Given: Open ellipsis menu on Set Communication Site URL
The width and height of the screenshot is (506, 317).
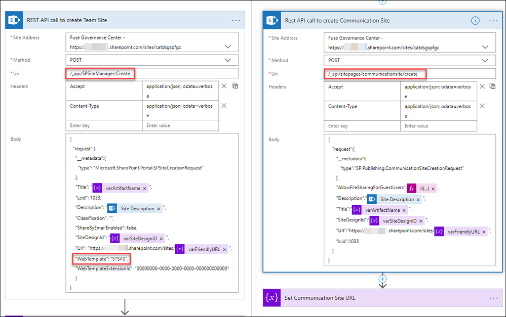Looking at the screenshot, I should [x=493, y=298].
